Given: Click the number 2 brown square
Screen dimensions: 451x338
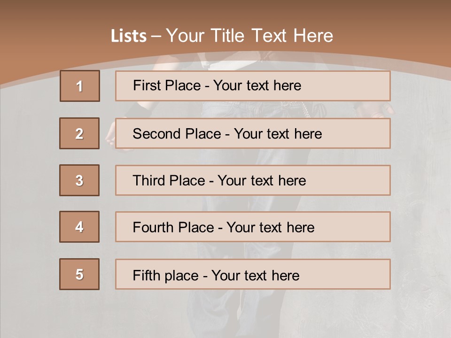Looking at the screenshot, I should [x=79, y=133].
